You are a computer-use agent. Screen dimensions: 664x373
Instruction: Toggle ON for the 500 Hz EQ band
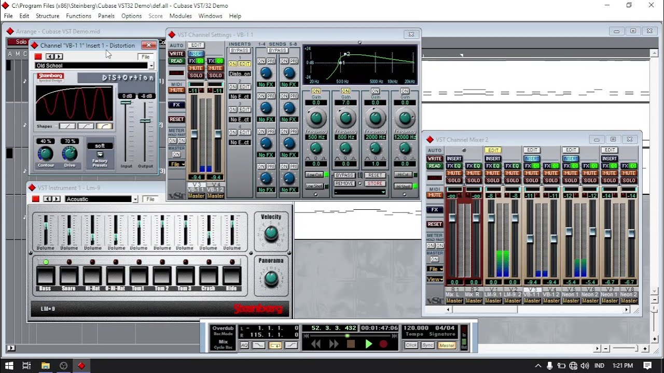[316, 91]
